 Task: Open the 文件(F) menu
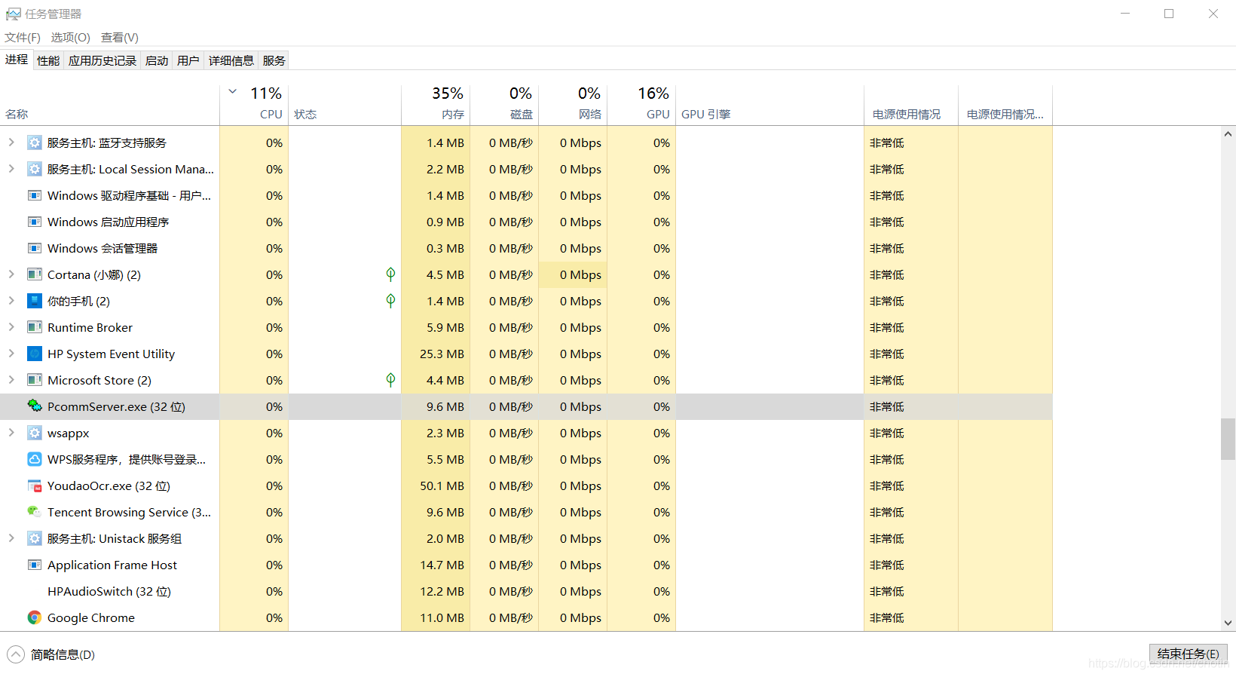click(23, 37)
